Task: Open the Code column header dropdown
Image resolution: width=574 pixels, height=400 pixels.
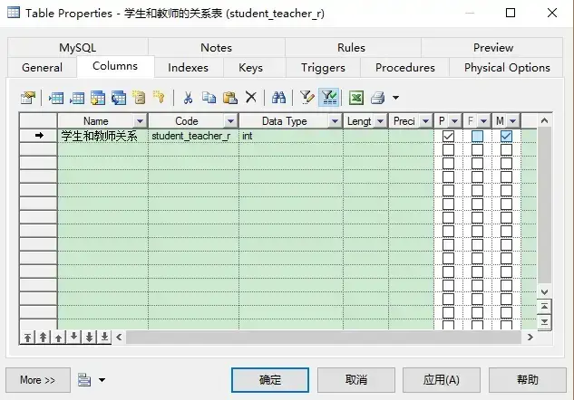Action: pyautogui.click(x=230, y=121)
